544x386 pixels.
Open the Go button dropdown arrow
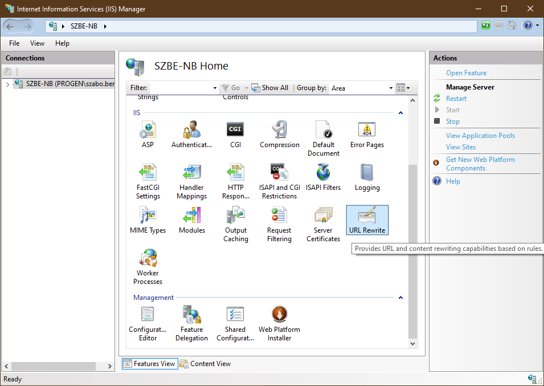click(247, 88)
